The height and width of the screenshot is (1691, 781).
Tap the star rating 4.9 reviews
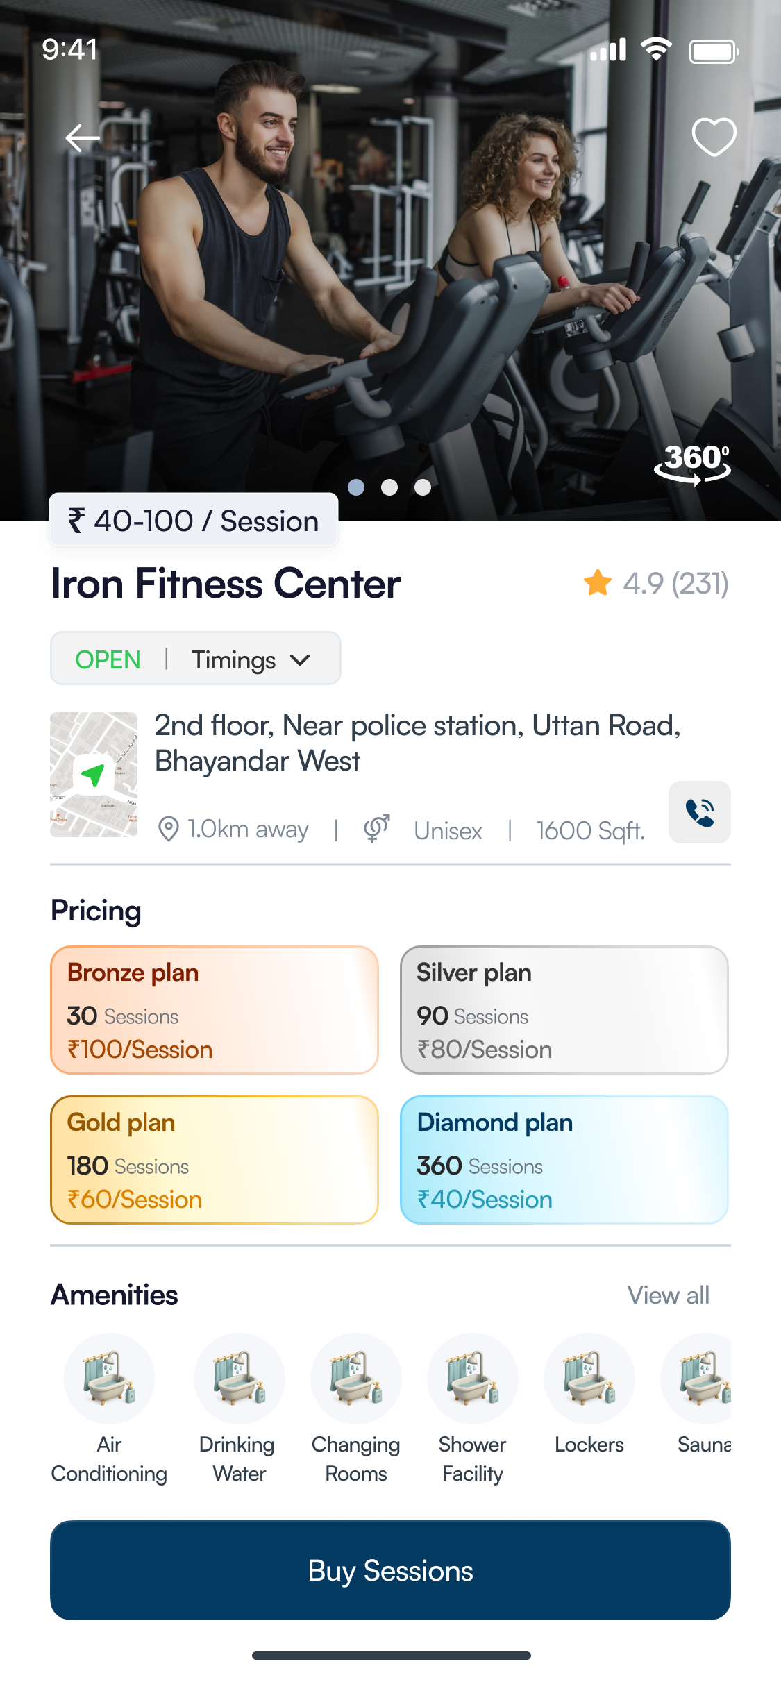(x=656, y=584)
